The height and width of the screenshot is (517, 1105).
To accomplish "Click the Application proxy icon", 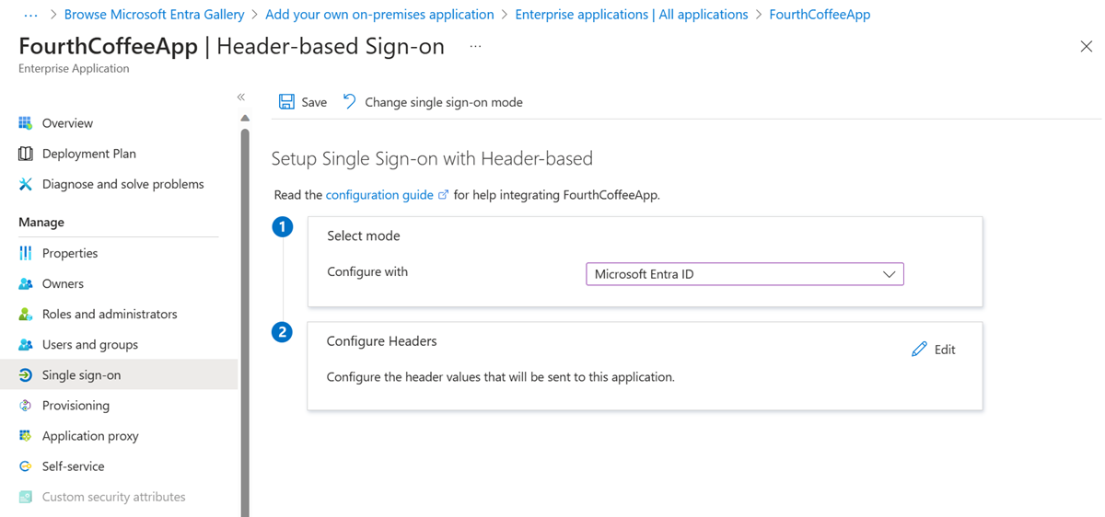I will [26, 436].
